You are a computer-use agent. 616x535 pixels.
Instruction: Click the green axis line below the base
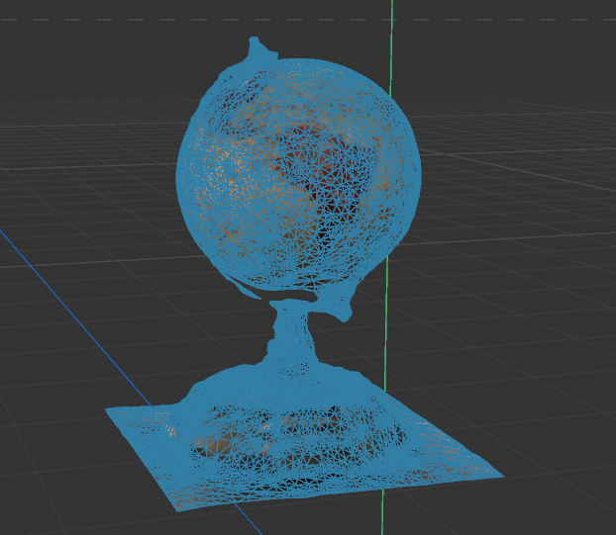383,514
